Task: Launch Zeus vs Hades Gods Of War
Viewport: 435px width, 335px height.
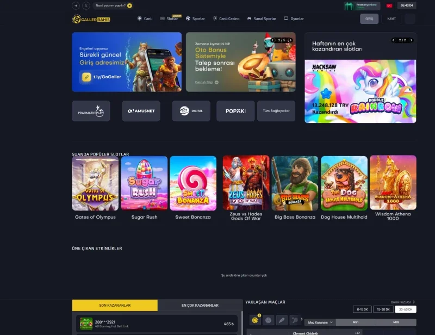Action: click(246, 183)
